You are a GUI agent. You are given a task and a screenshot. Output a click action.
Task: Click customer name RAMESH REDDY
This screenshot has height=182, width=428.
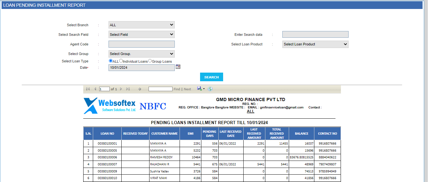161,157
